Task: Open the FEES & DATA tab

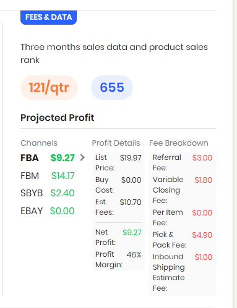Action: click(48, 17)
